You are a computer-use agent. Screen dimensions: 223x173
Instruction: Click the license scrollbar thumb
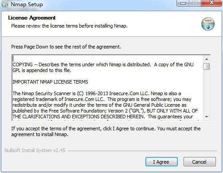pyautogui.click(x=207, y=66)
